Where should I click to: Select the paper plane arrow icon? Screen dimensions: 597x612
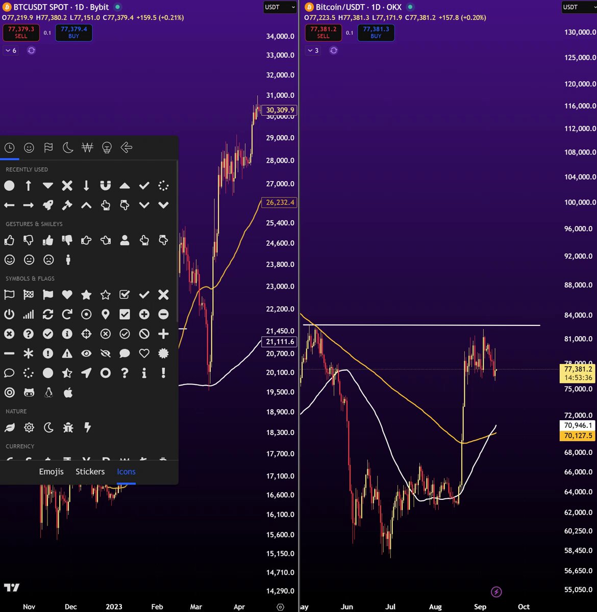click(x=86, y=373)
